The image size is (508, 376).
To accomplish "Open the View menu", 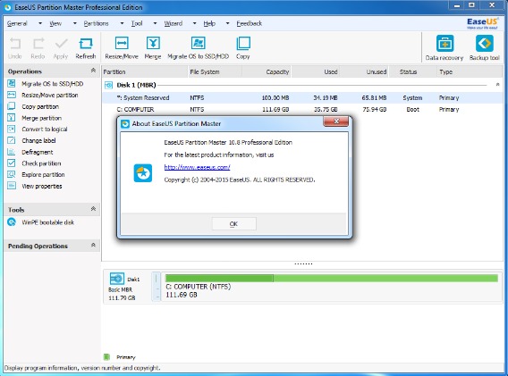I will coord(55,23).
